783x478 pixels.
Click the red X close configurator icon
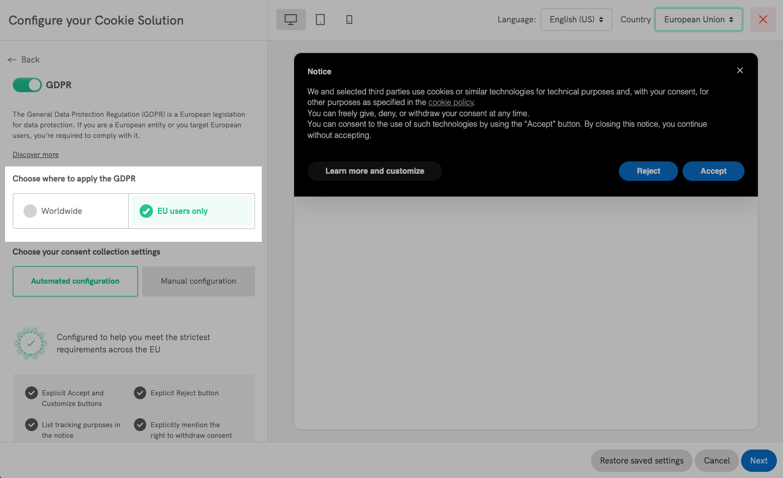click(763, 20)
